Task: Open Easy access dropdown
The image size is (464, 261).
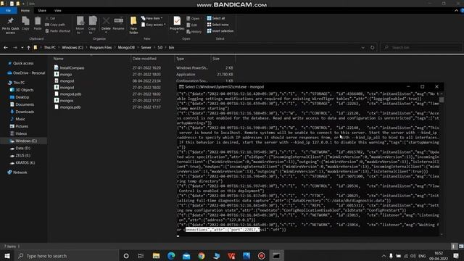Action: pyautogui.click(x=153, y=25)
